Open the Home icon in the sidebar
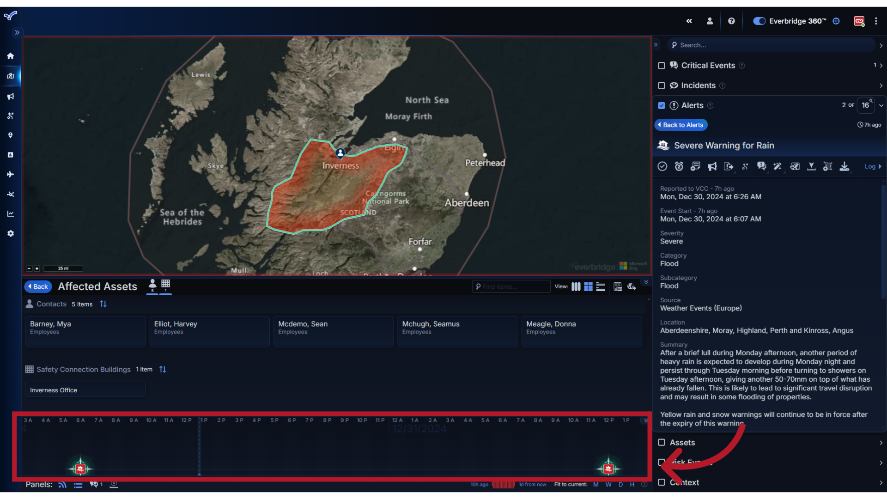The width and height of the screenshot is (887, 499). 10,55
